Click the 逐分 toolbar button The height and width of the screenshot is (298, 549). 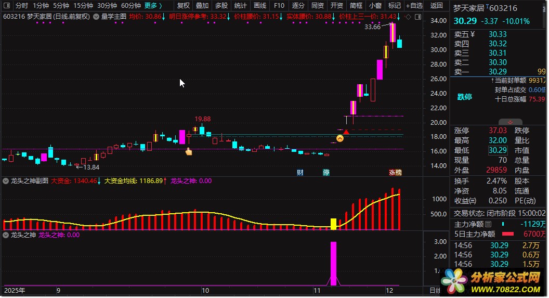[x=298, y=6]
